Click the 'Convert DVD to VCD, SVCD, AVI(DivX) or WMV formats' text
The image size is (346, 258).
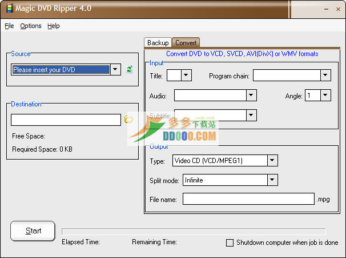(242, 54)
